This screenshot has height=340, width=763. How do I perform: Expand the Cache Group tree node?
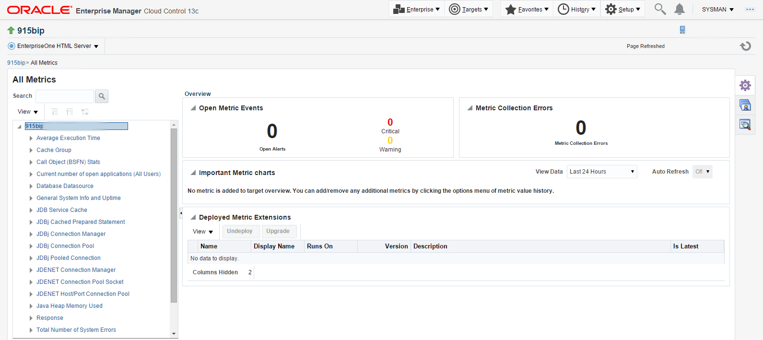point(31,150)
